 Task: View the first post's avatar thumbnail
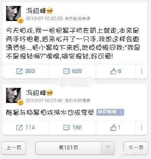tap(14, 14)
